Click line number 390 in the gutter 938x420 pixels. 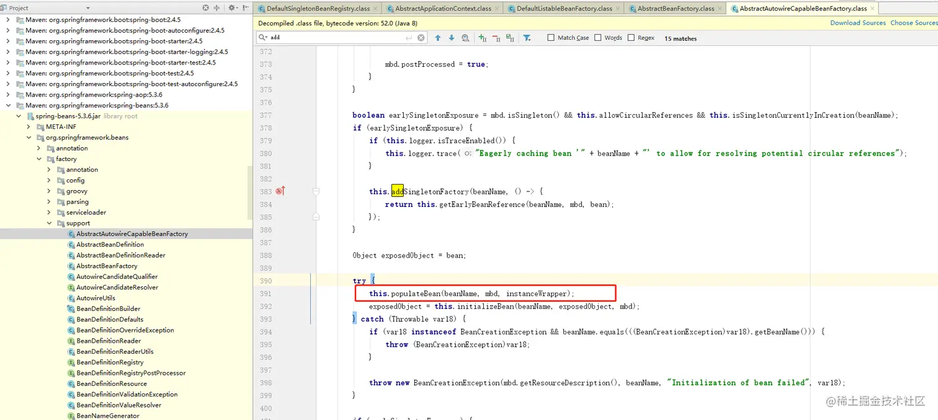[266, 281]
